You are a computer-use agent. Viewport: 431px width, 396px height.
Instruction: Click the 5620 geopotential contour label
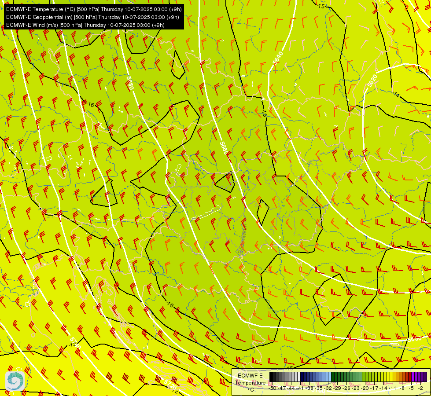tap(372, 81)
